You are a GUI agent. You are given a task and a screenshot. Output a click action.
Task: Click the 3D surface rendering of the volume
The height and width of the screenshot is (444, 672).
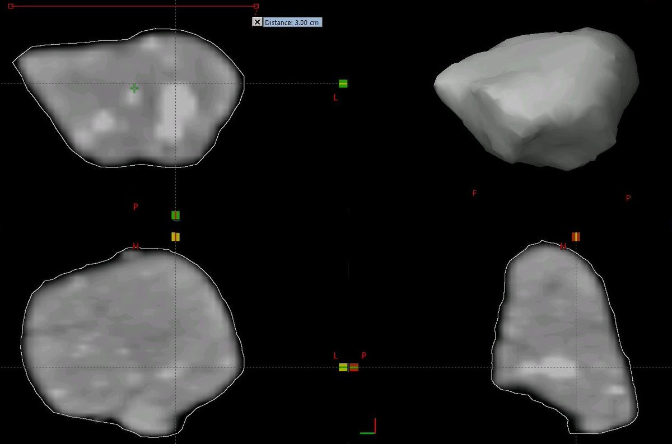coord(536,98)
